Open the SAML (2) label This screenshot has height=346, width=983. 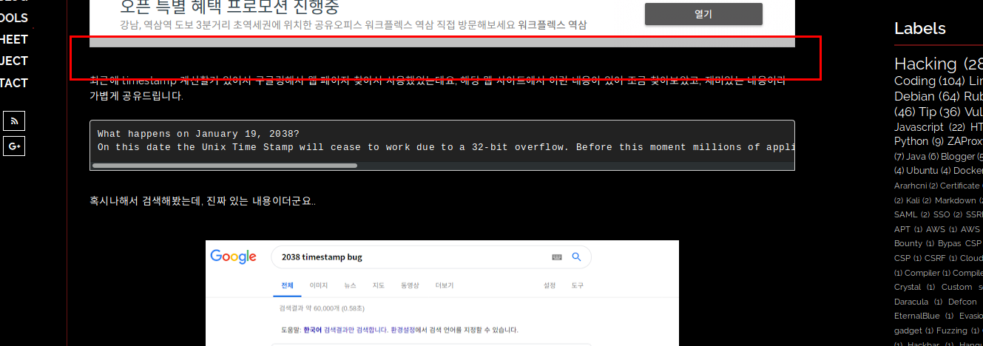tap(911, 214)
